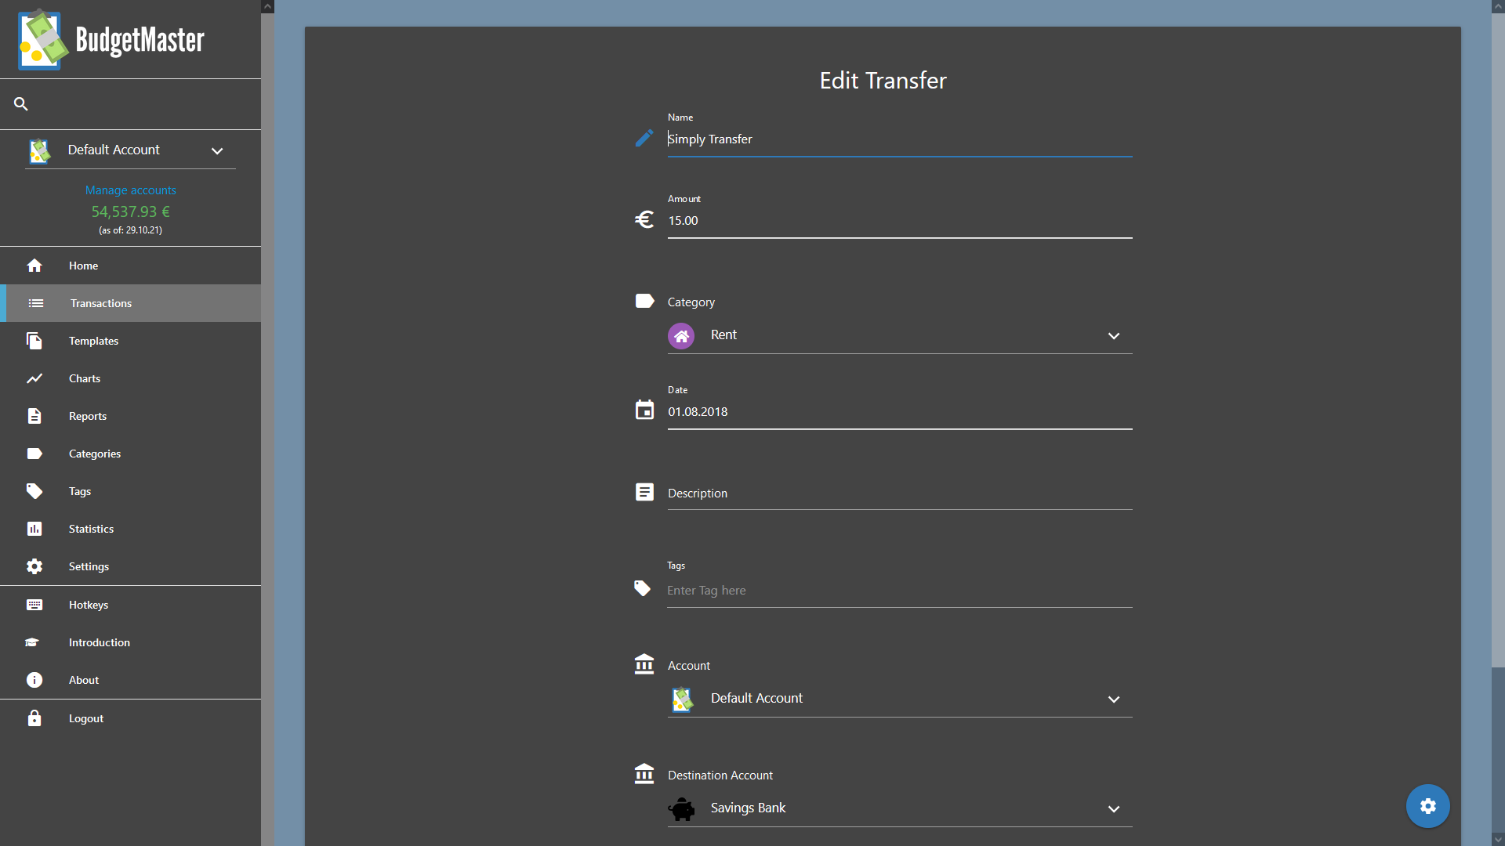Open the Account dropdown in the form
This screenshot has width=1505, height=846.
(900, 699)
